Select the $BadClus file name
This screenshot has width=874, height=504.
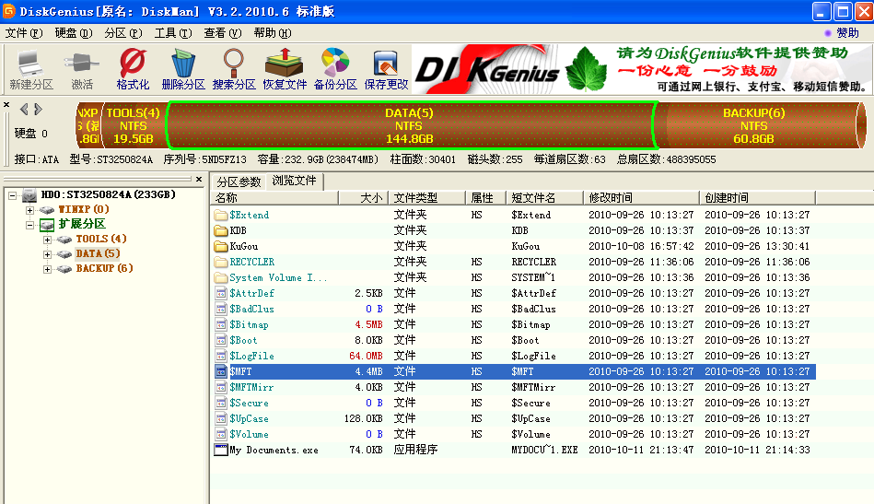point(251,310)
